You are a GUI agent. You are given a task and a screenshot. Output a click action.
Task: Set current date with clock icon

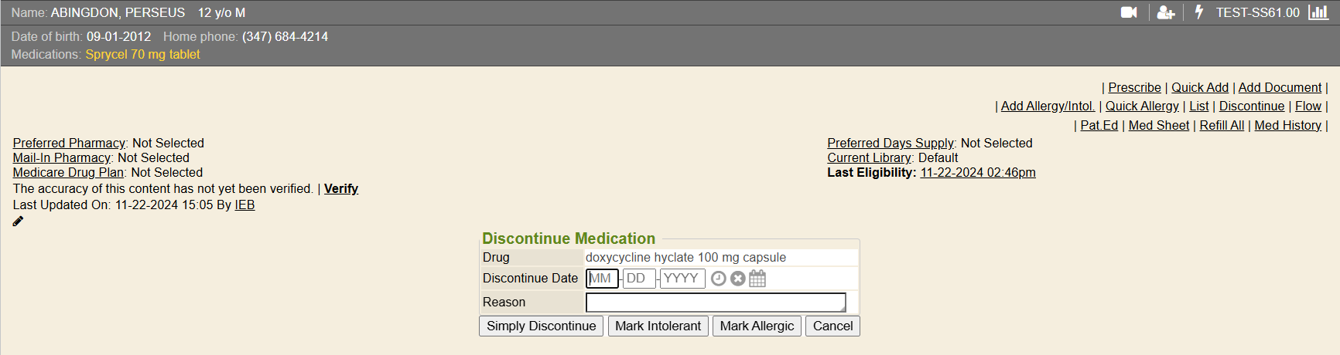(719, 279)
